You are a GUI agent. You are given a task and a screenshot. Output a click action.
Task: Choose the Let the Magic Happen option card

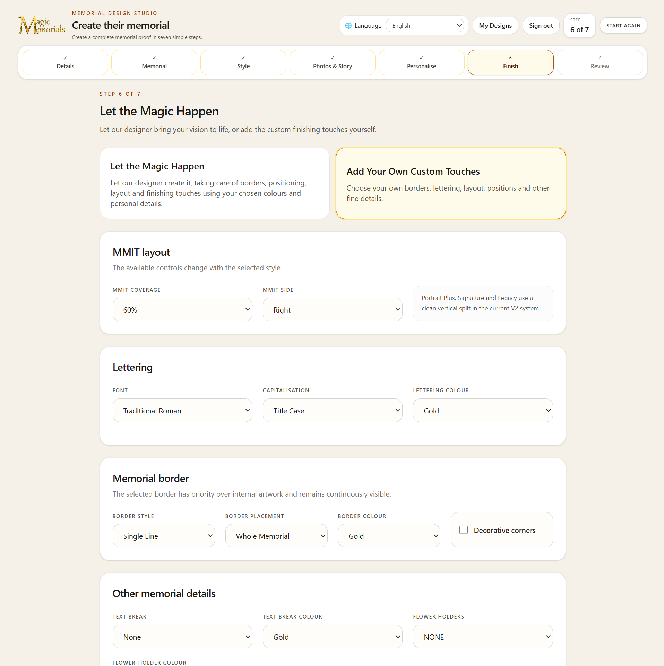(215, 183)
